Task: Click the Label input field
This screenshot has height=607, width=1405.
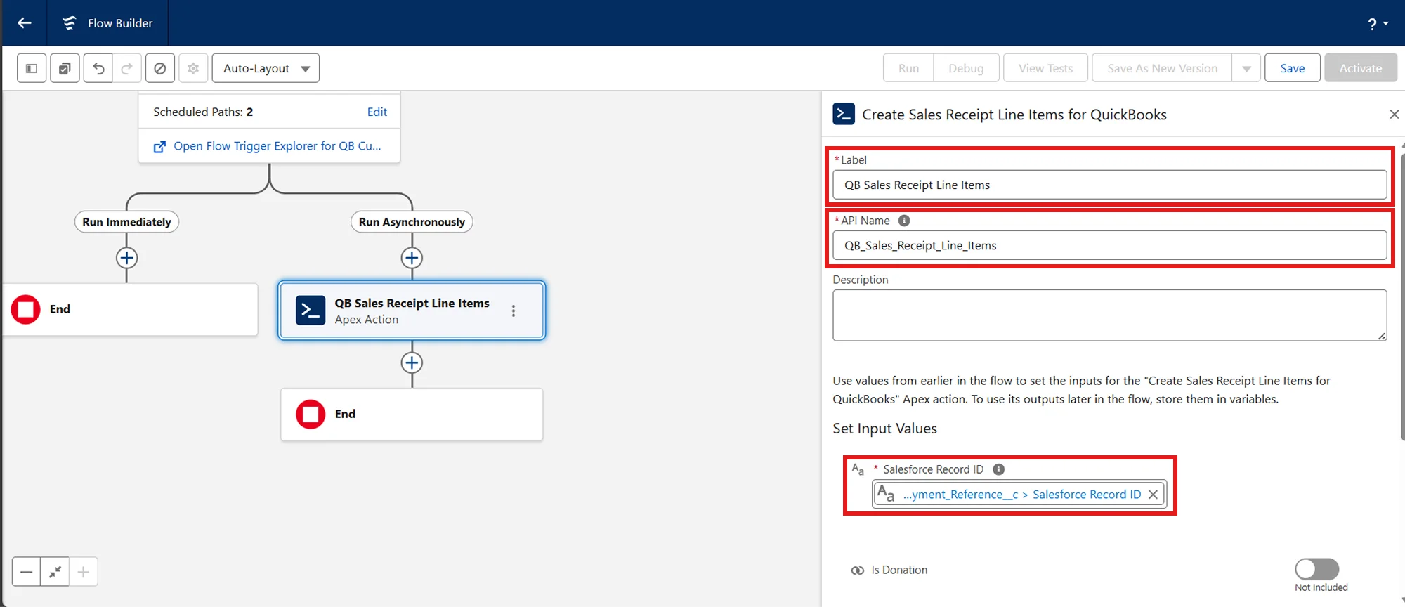Action: pos(1110,185)
